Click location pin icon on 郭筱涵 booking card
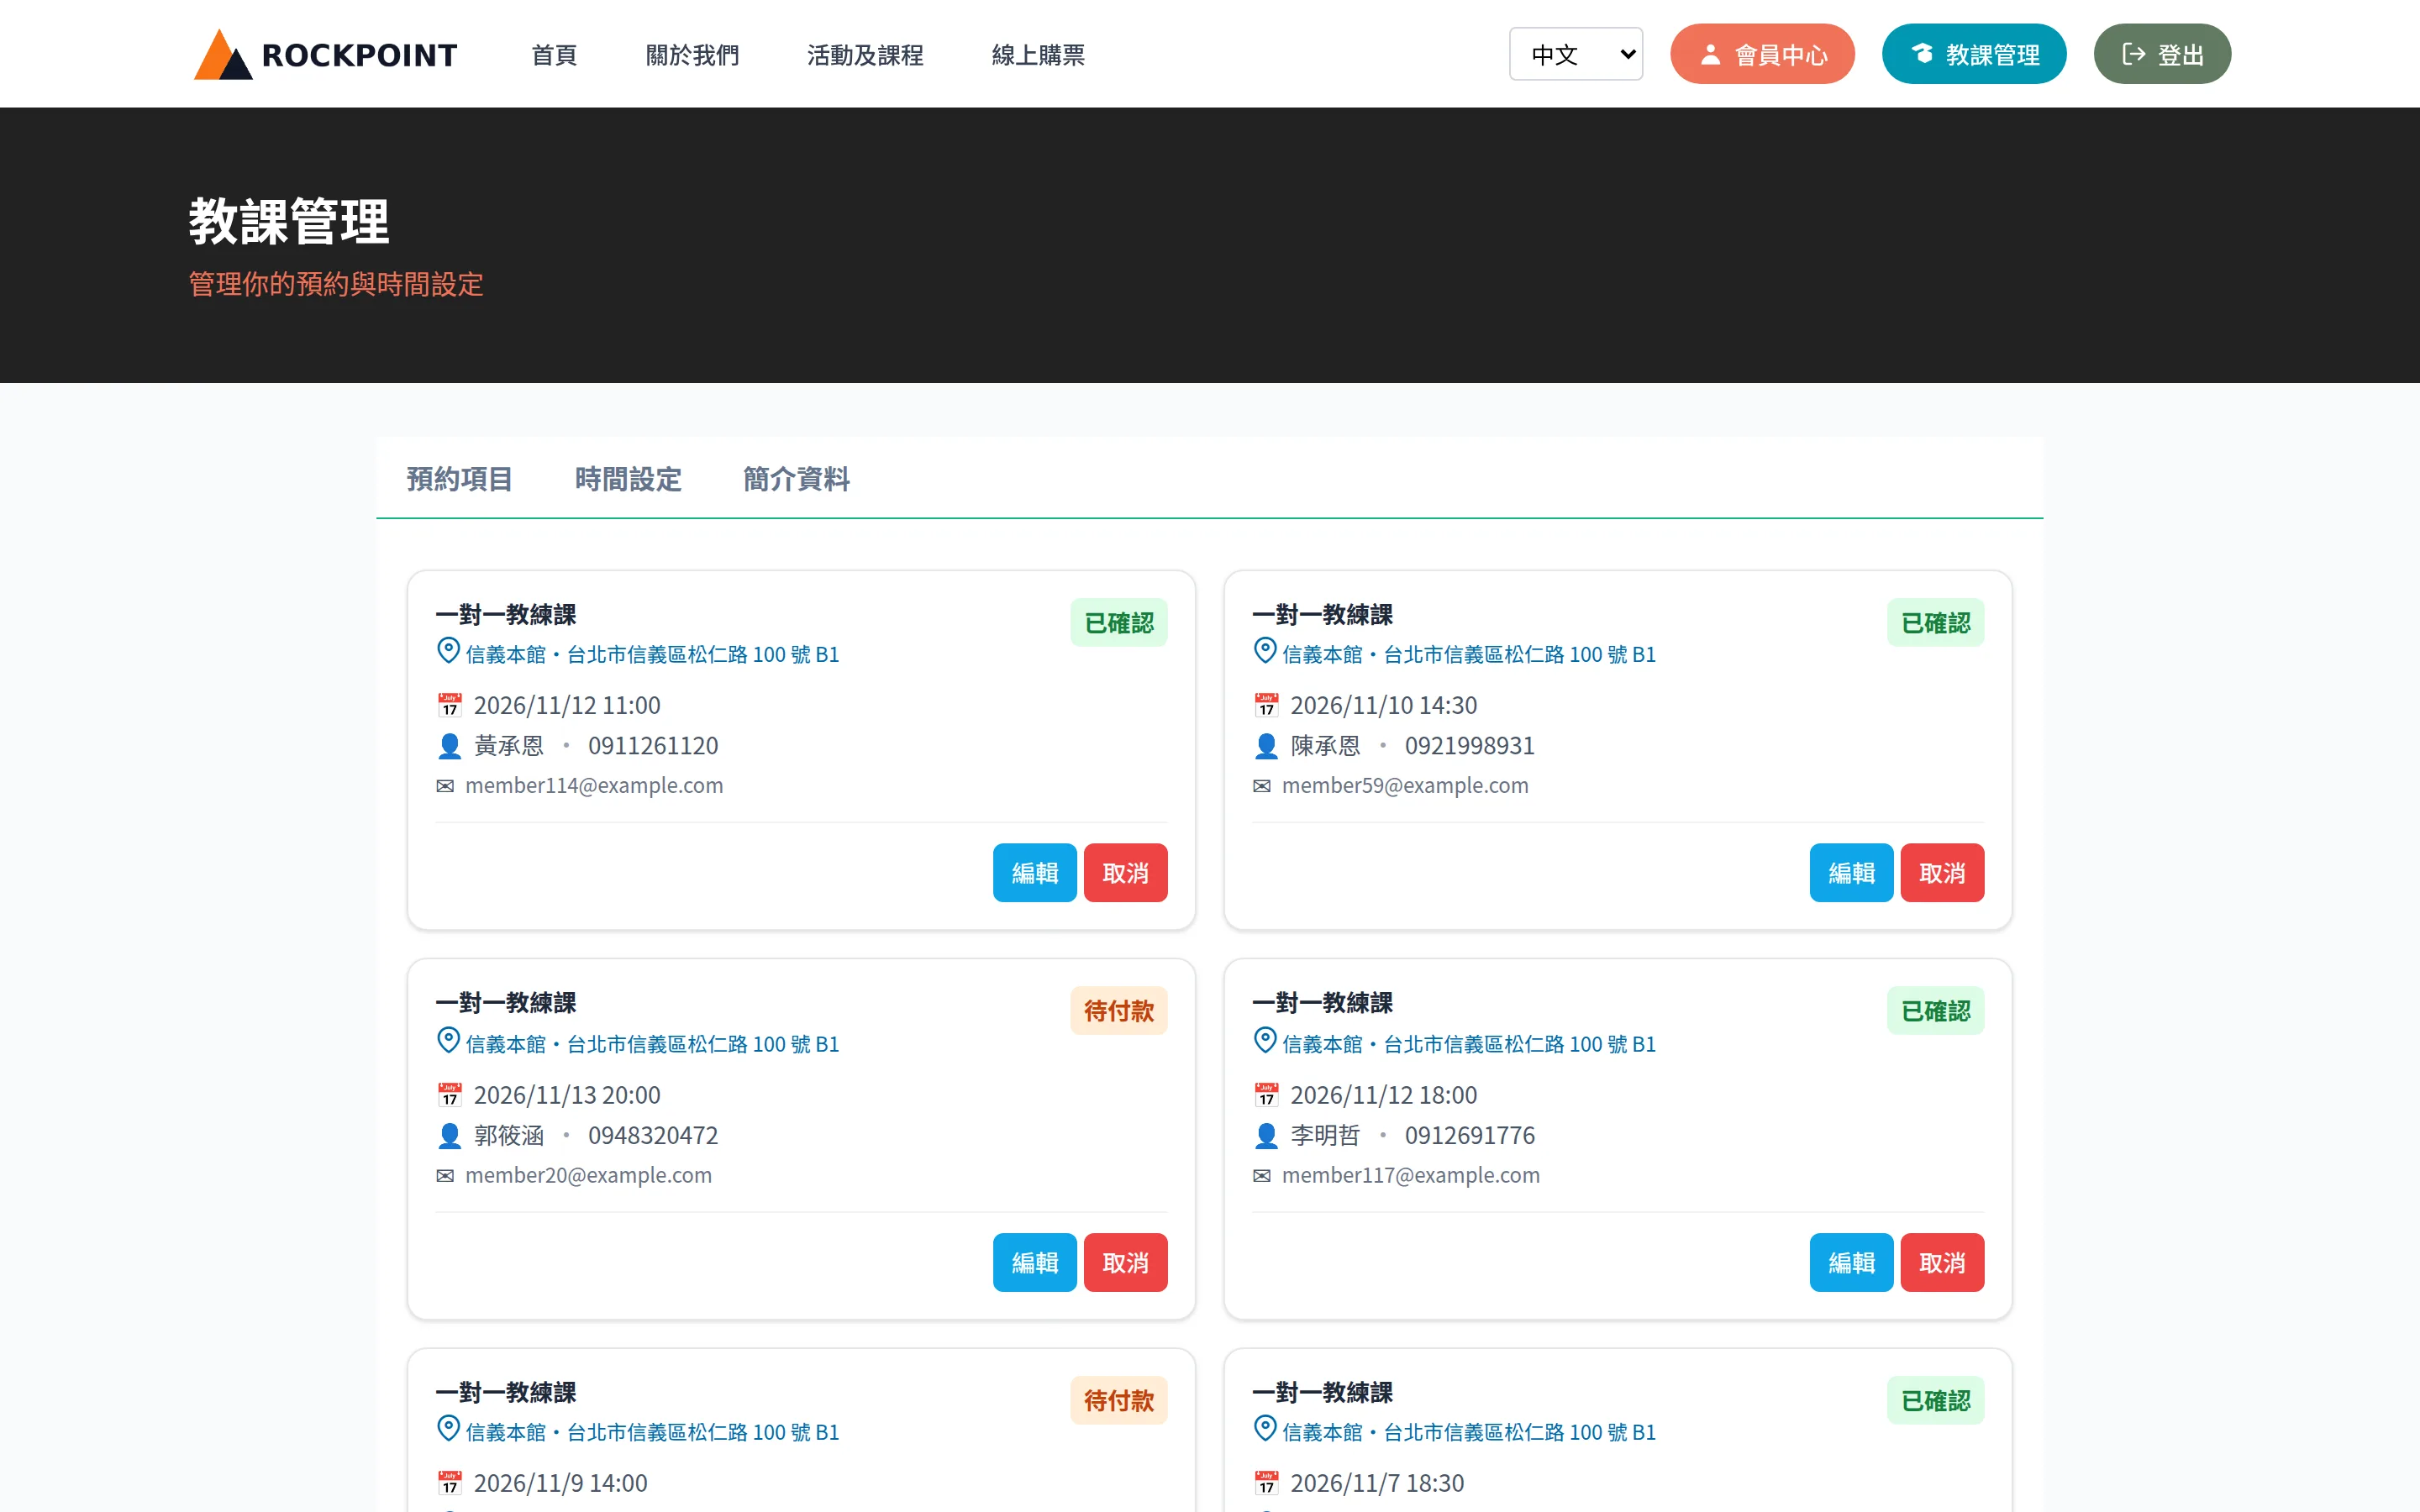 tap(449, 1041)
